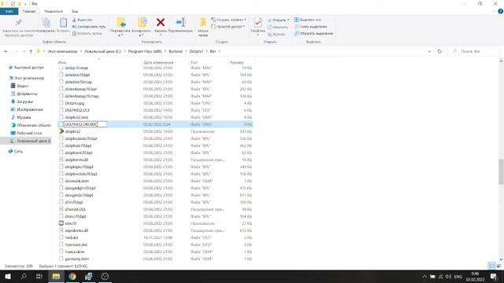Select Network in navigation pane
504x283 pixels.
[x=16, y=151]
